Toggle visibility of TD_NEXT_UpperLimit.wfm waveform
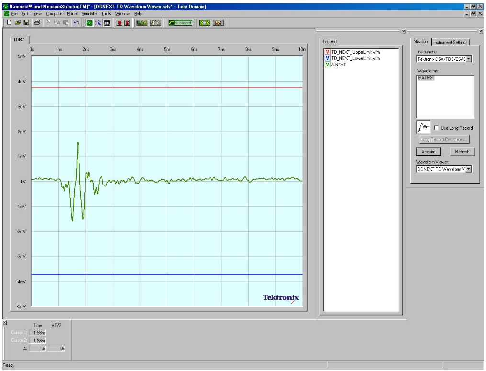This screenshot has width=486, height=371. pos(328,52)
